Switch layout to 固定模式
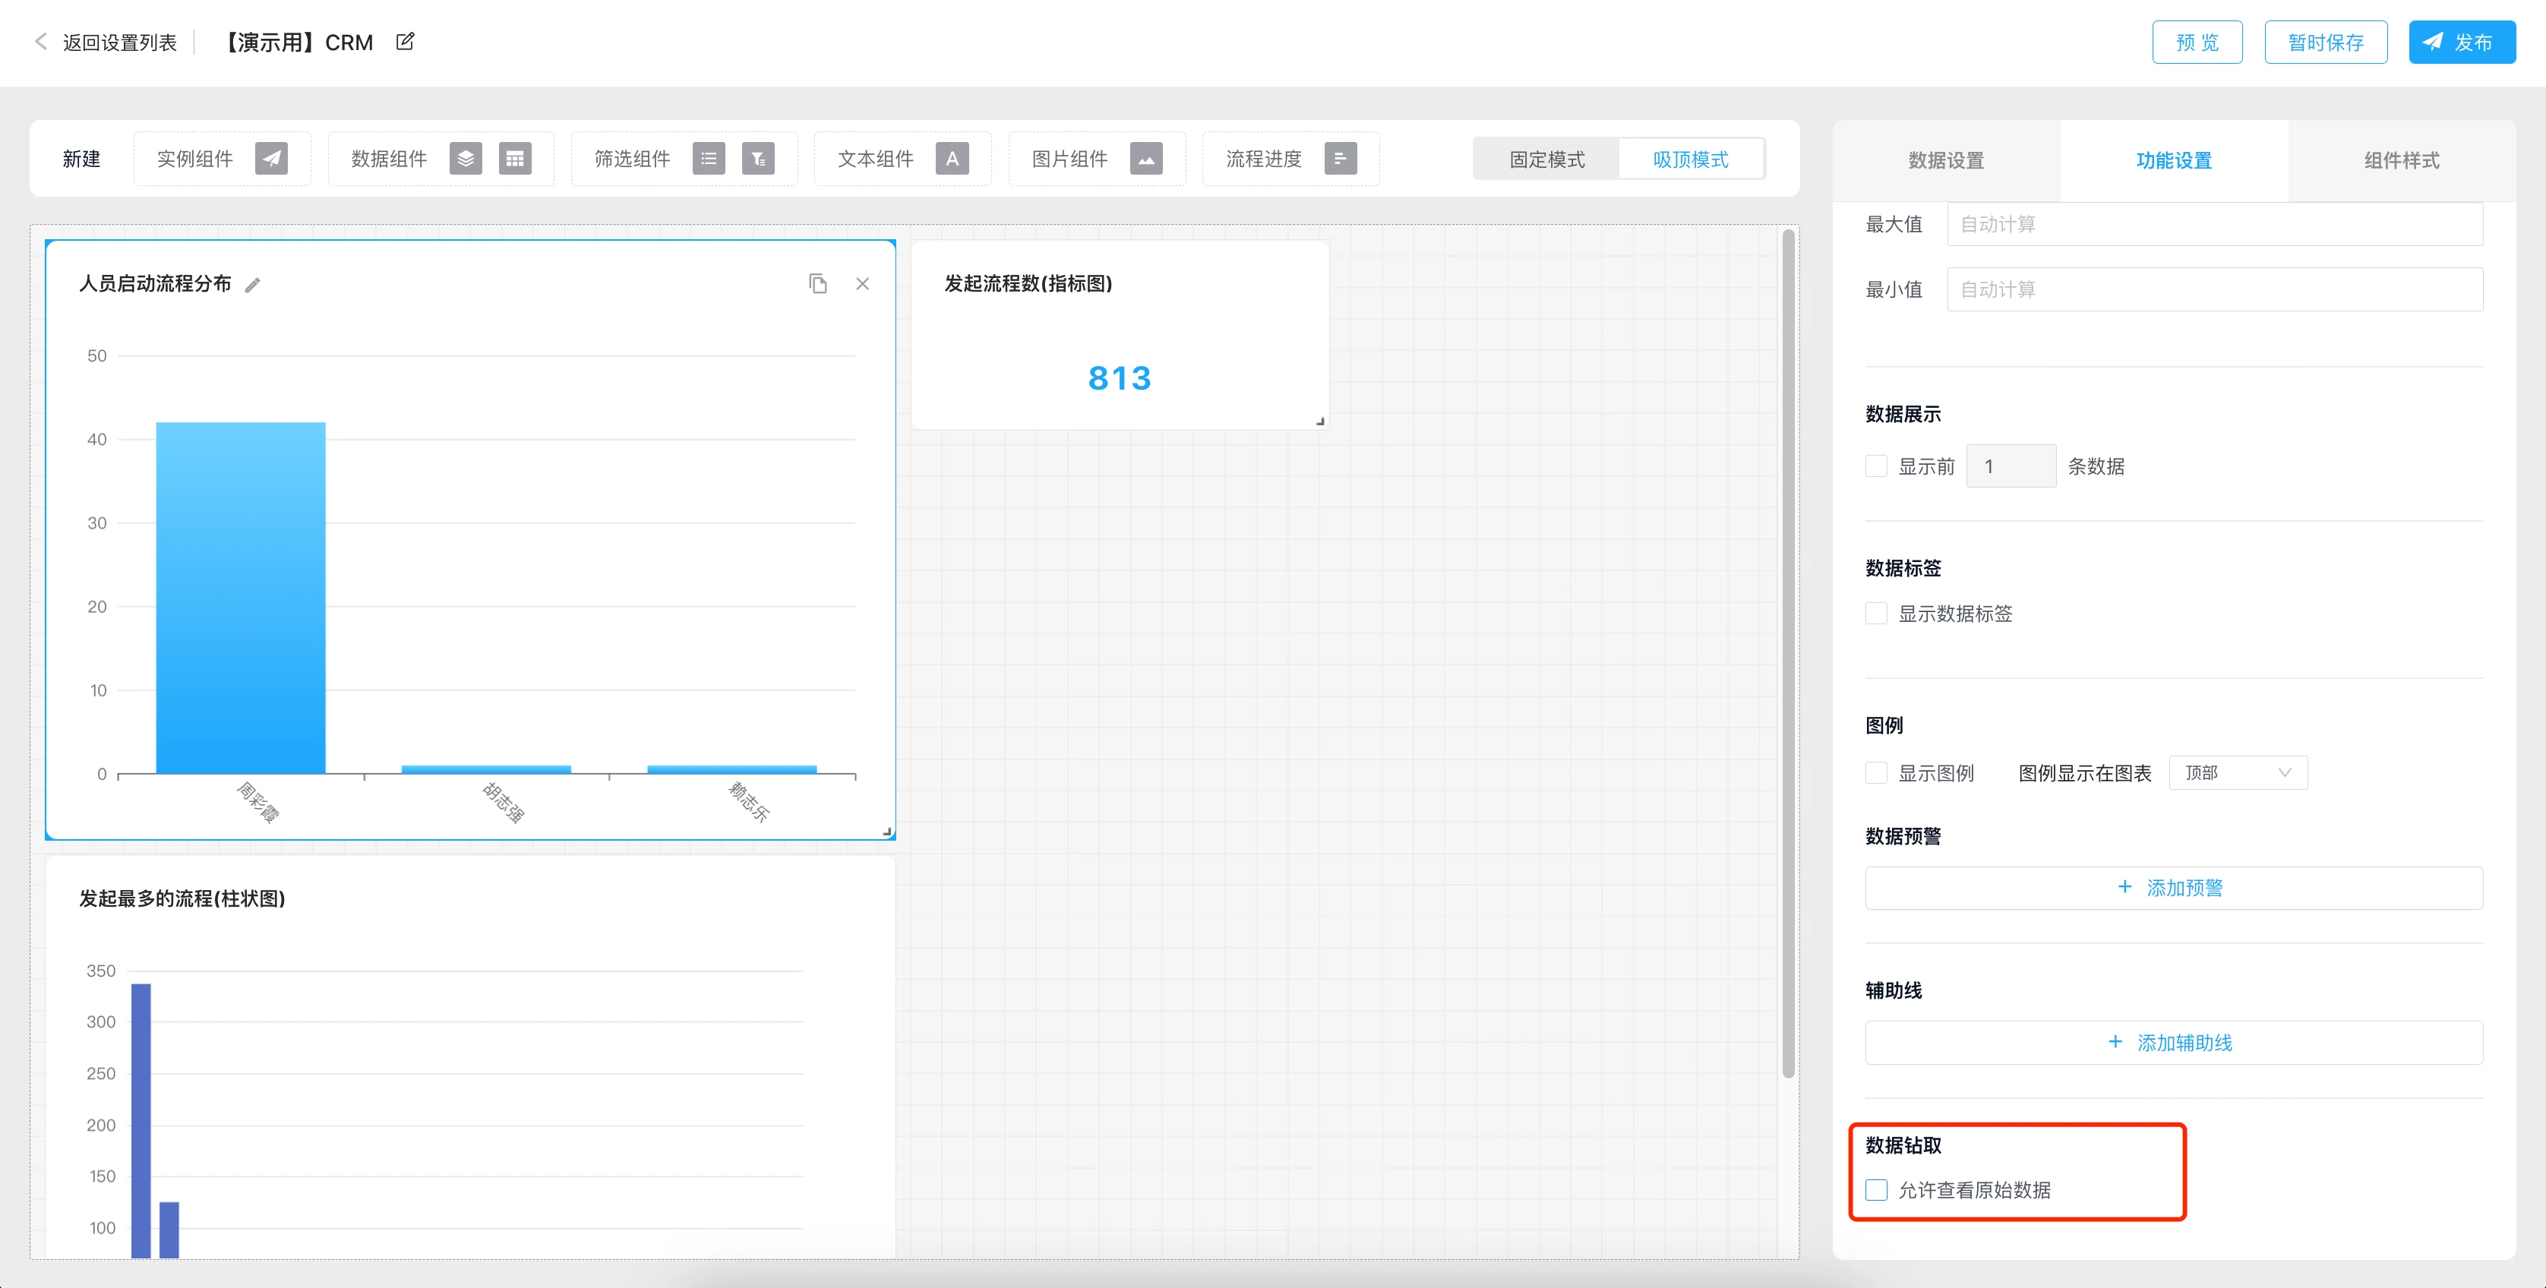This screenshot has height=1288, width=2546. [1546, 159]
